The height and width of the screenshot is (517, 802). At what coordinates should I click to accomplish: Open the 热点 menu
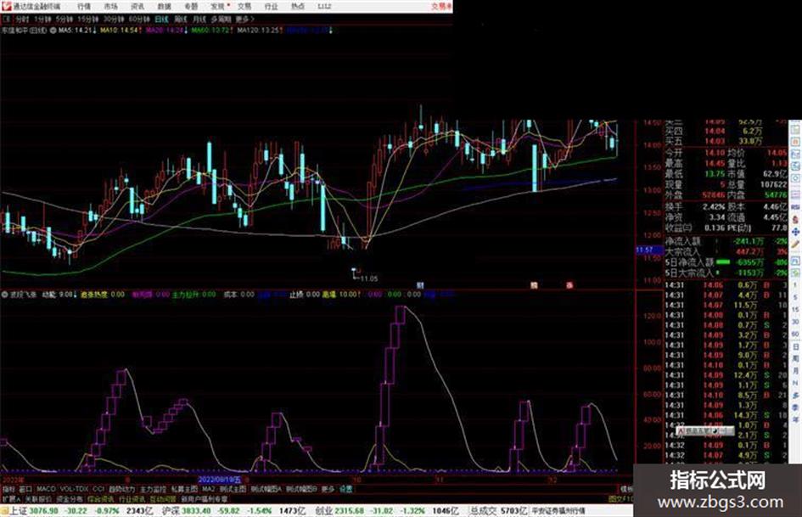[298, 6]
